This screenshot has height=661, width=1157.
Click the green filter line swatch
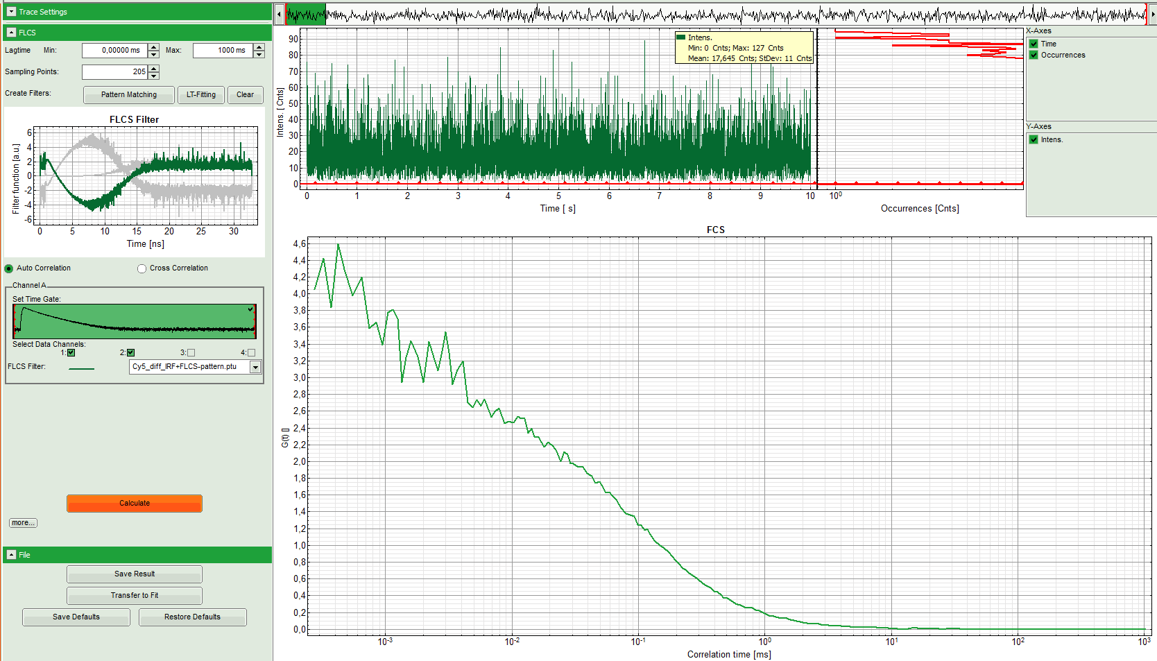[x=82, y=368]
